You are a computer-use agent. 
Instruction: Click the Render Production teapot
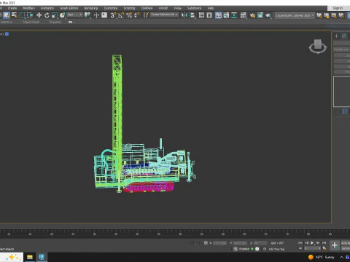268,15
